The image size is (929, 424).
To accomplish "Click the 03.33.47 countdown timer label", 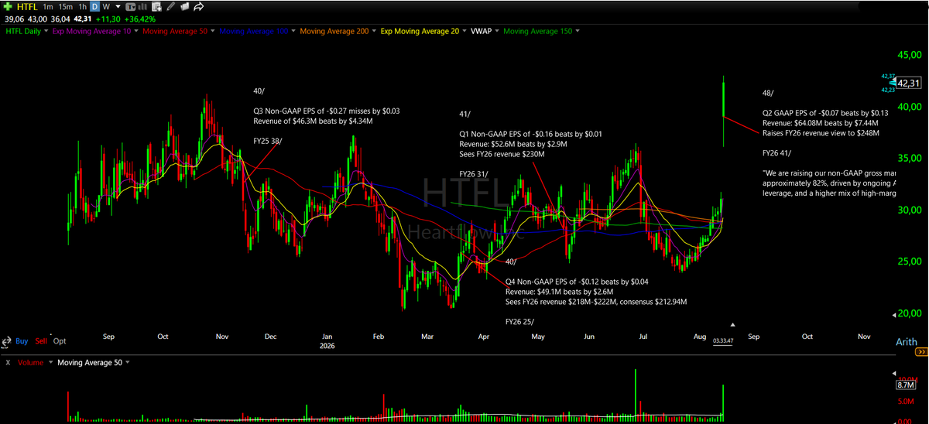I will pyautogui.click(x=723, y=340).
